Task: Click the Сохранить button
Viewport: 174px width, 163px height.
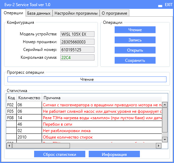Action: point(135,60)
